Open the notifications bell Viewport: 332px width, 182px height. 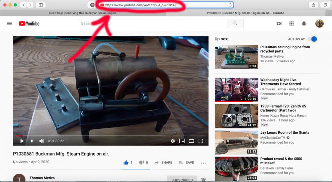(x=304, y=23)
